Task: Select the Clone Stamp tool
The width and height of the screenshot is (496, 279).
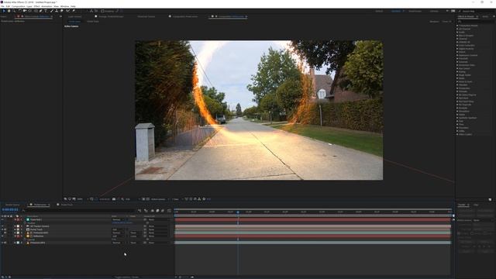Action: 57,11
